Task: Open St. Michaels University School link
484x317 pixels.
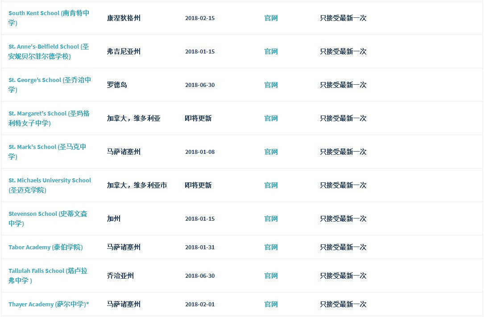Action: (x=50, y=185)
